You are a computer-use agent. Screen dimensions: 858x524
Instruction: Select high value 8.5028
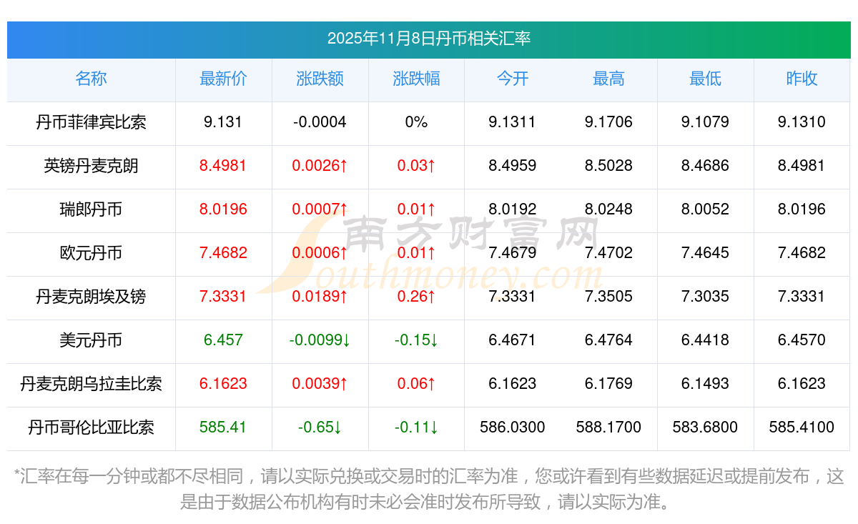tap(608, 166)
